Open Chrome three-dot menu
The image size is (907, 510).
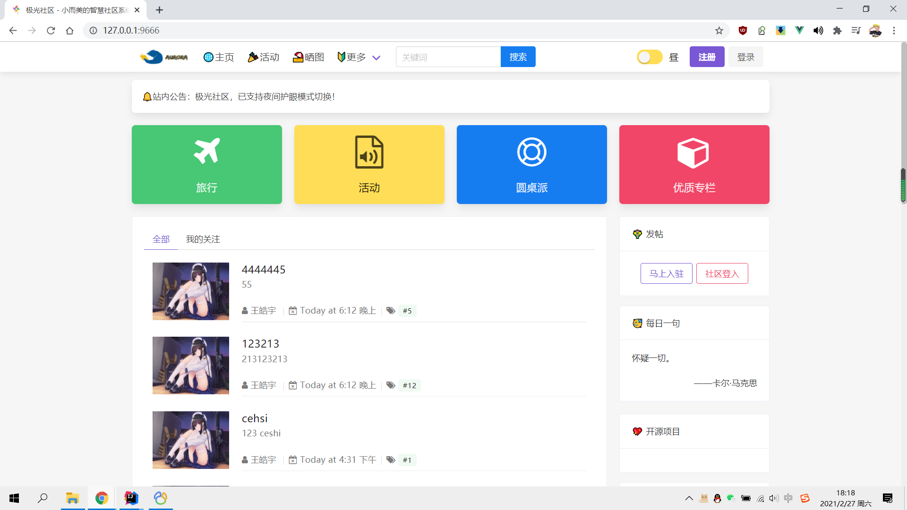point(894,31)
